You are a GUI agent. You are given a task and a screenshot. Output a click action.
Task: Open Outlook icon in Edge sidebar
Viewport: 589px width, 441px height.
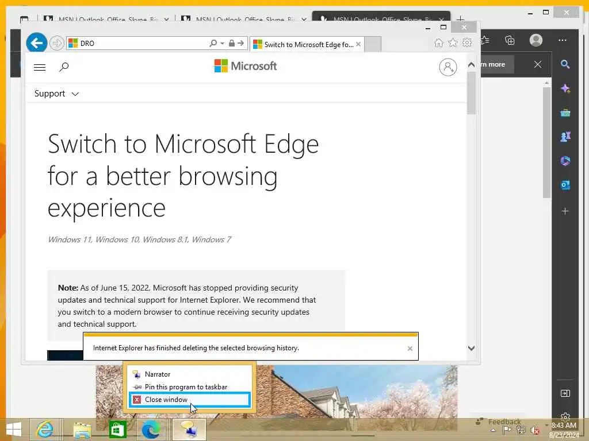(565, 185)
